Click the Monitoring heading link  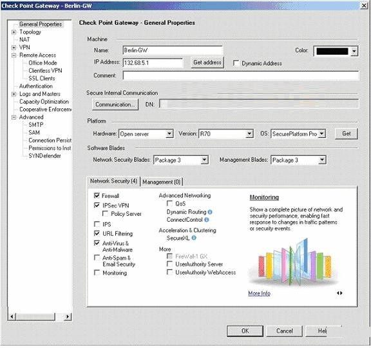point(264,197)
